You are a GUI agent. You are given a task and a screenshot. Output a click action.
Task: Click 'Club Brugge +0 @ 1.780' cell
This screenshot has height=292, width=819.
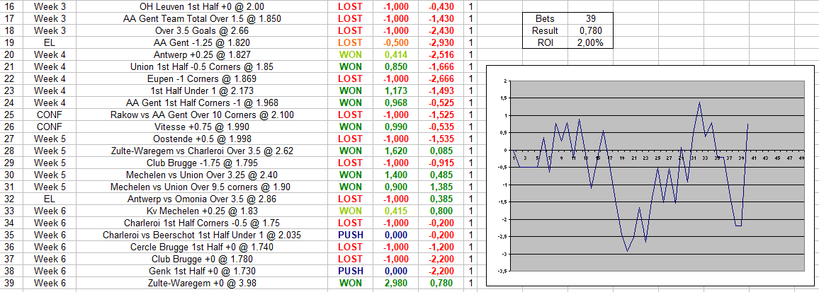coord(202,259)
